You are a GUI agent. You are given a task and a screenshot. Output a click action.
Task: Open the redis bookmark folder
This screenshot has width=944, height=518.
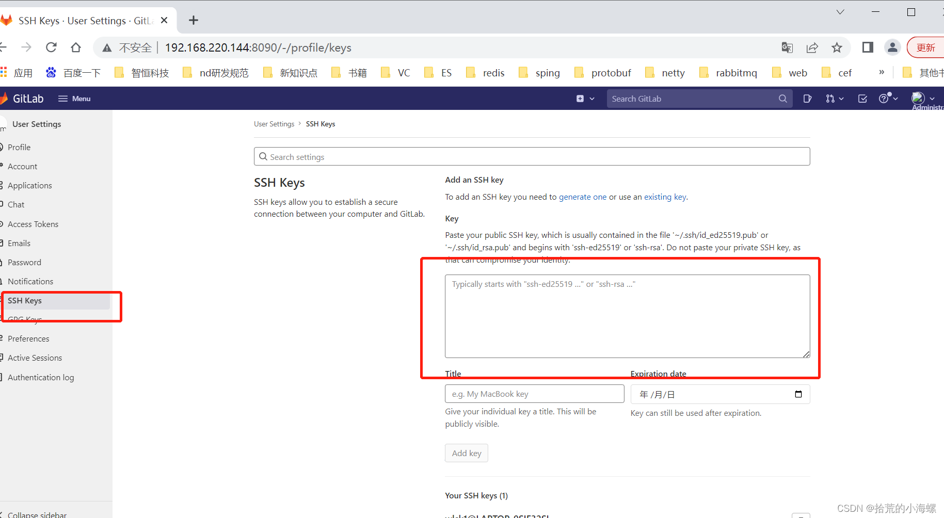(x=485, y=73)
